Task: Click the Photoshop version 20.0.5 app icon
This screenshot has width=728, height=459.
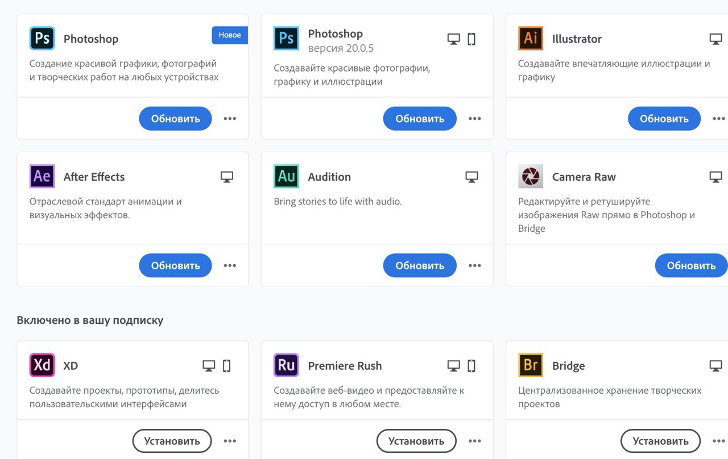Action: 286,39
